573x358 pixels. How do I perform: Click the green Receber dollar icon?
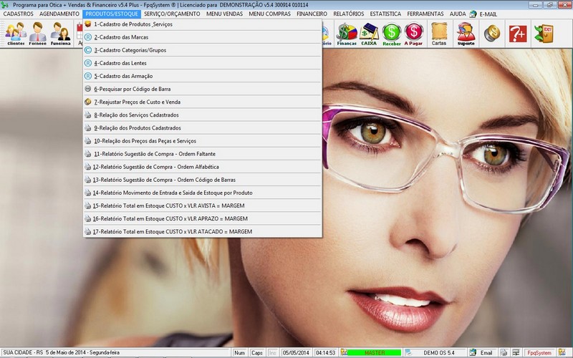[x=391, y=34]
